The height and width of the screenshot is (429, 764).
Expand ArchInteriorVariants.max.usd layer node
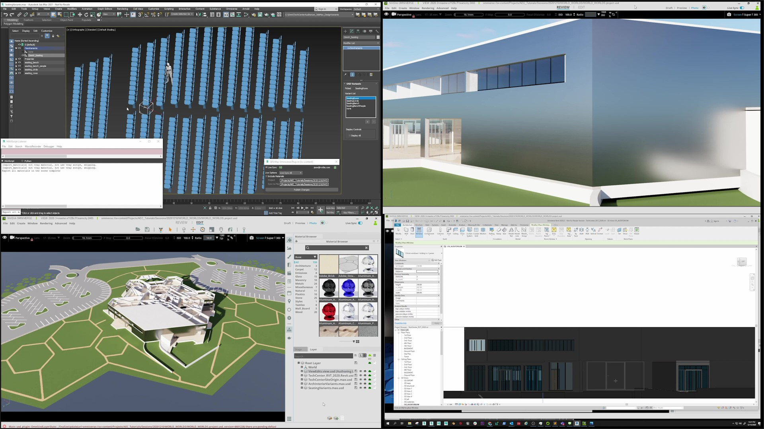302,384
